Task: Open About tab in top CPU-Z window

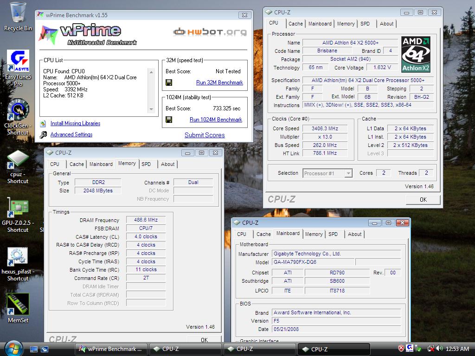Action: [x=386, y=24]
